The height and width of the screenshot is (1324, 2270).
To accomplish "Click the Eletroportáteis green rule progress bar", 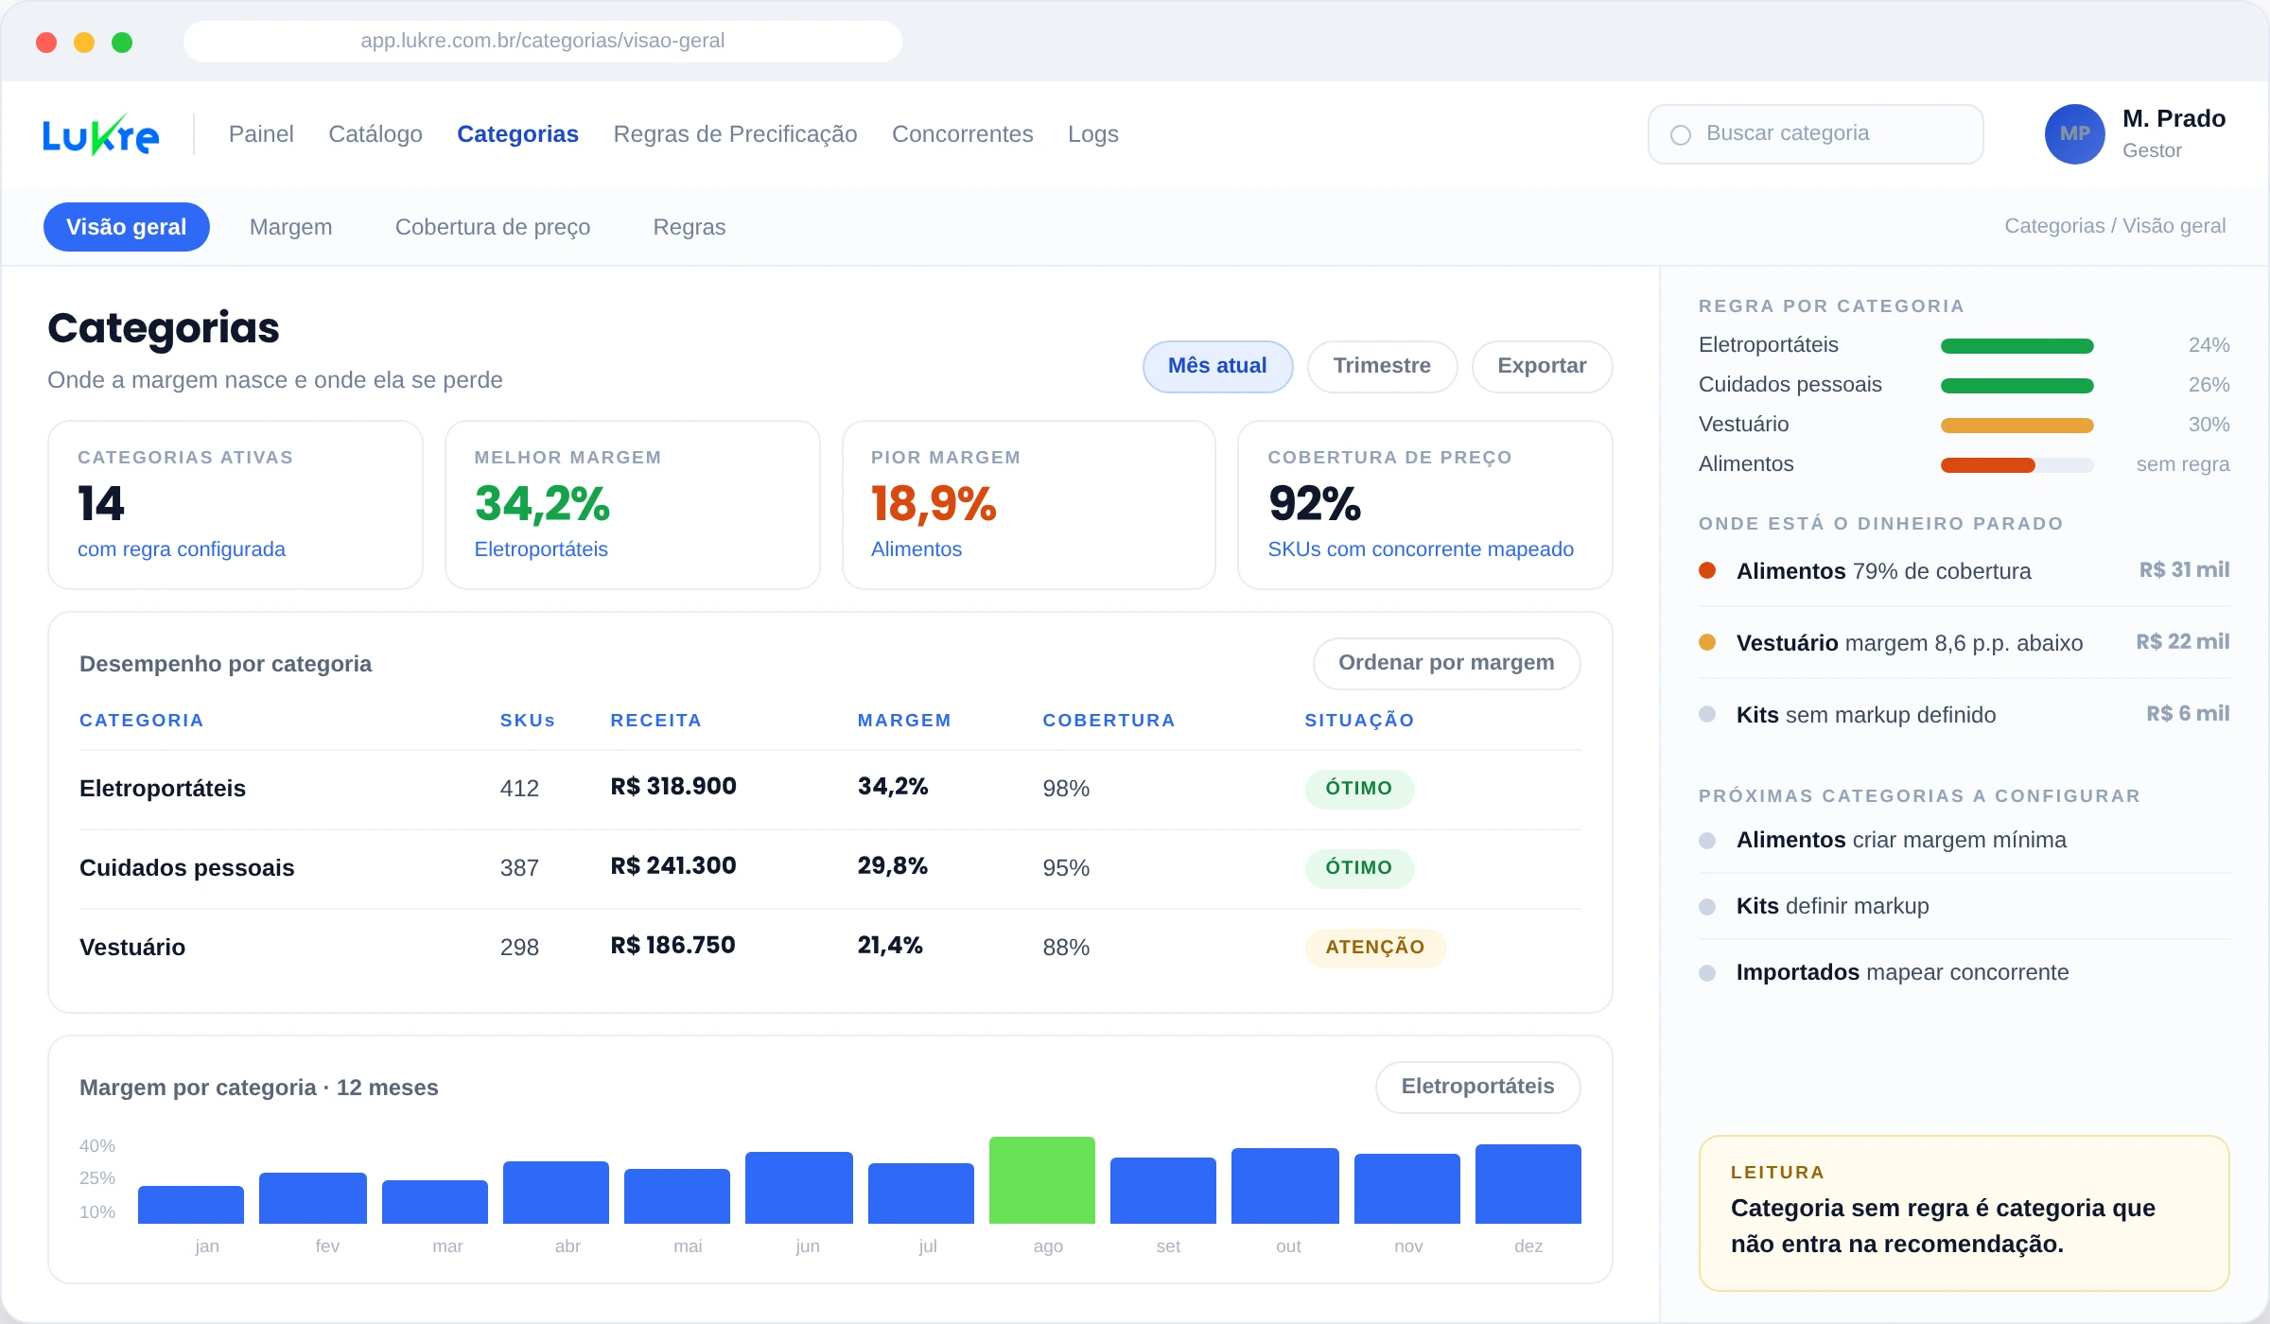I will [2017, 346].
